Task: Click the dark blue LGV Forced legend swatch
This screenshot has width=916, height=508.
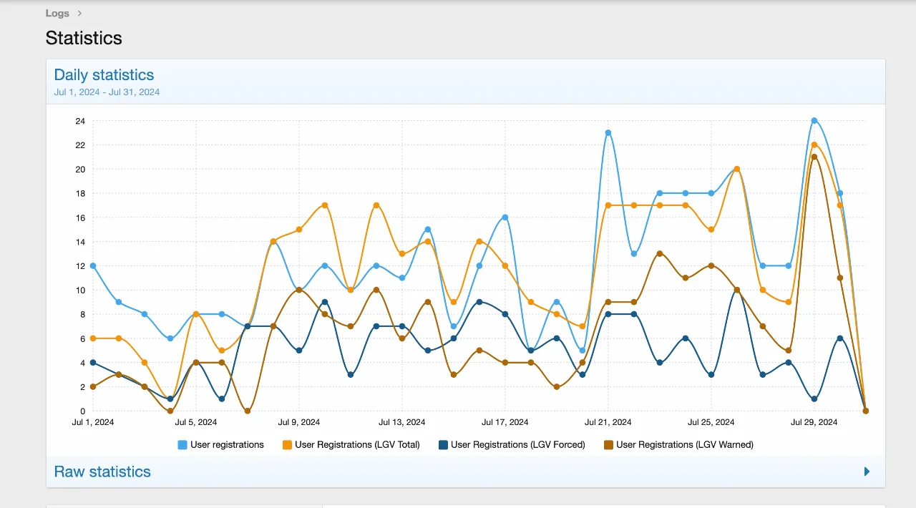Action: point(443,445)
